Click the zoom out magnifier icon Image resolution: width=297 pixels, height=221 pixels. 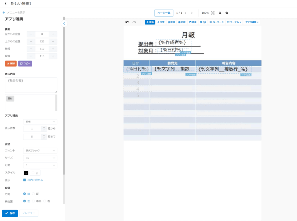[220, 13]
